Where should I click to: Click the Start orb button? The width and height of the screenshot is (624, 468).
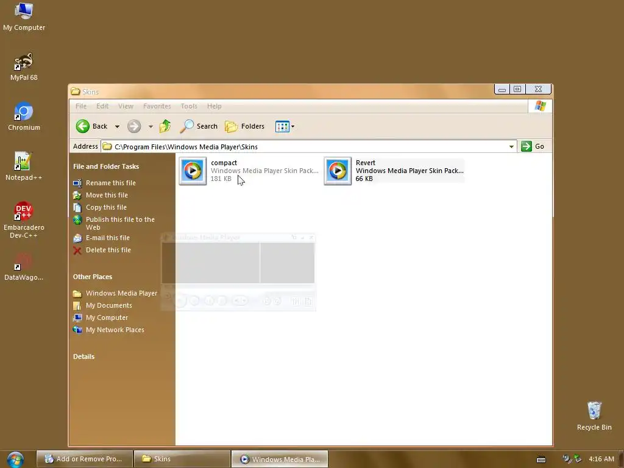tap(15, 459)
